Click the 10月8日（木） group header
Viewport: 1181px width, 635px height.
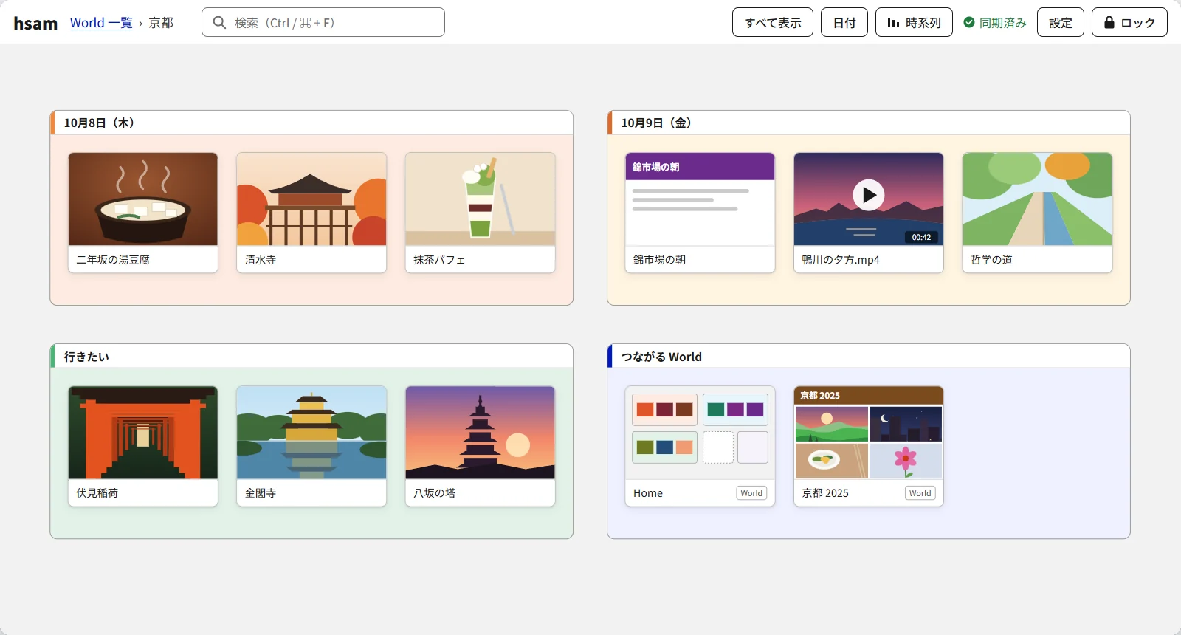pos(311,123)
